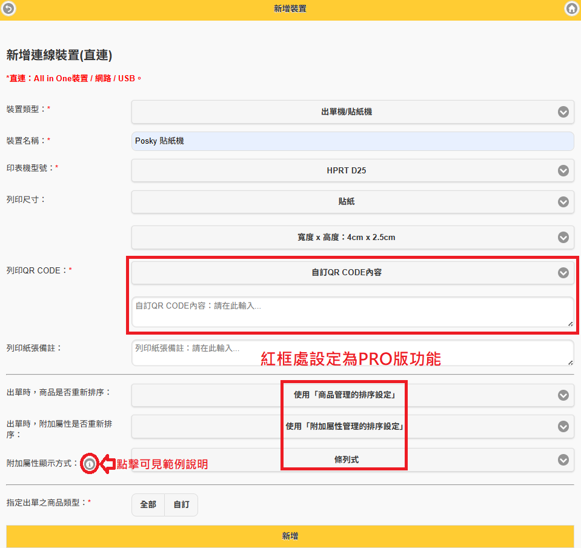581x548 pixels.
Task: Click chevron icon on 條列式 row
Action: 563,460
